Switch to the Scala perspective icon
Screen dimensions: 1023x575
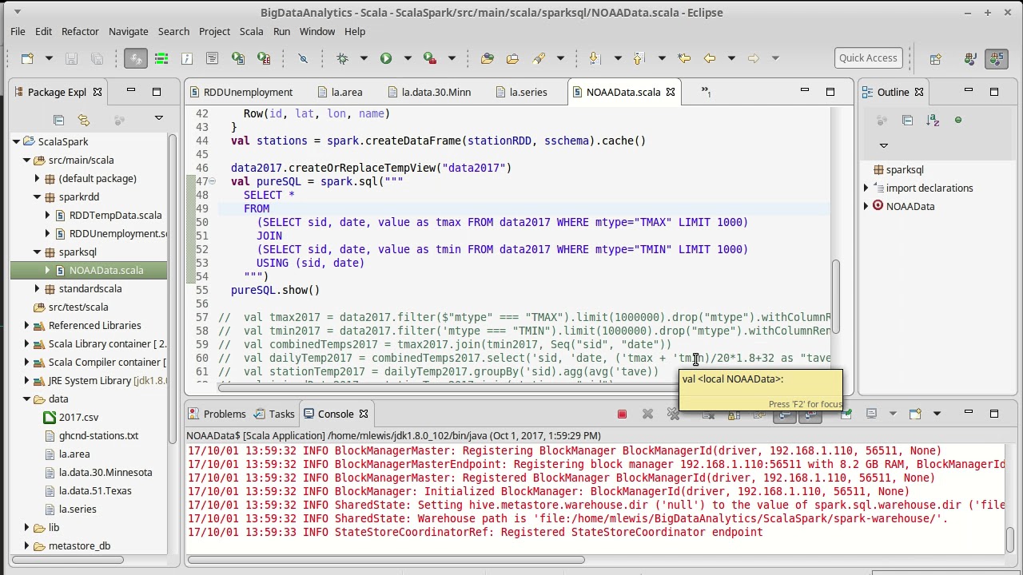pyautogui.click(x=996, y=58)
